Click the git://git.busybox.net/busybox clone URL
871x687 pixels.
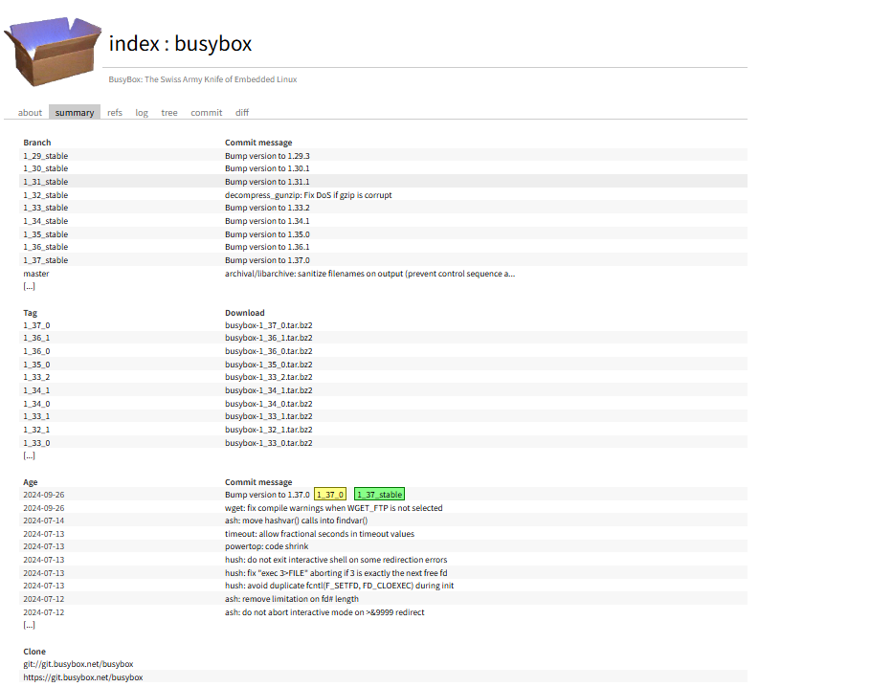point(78,664)
